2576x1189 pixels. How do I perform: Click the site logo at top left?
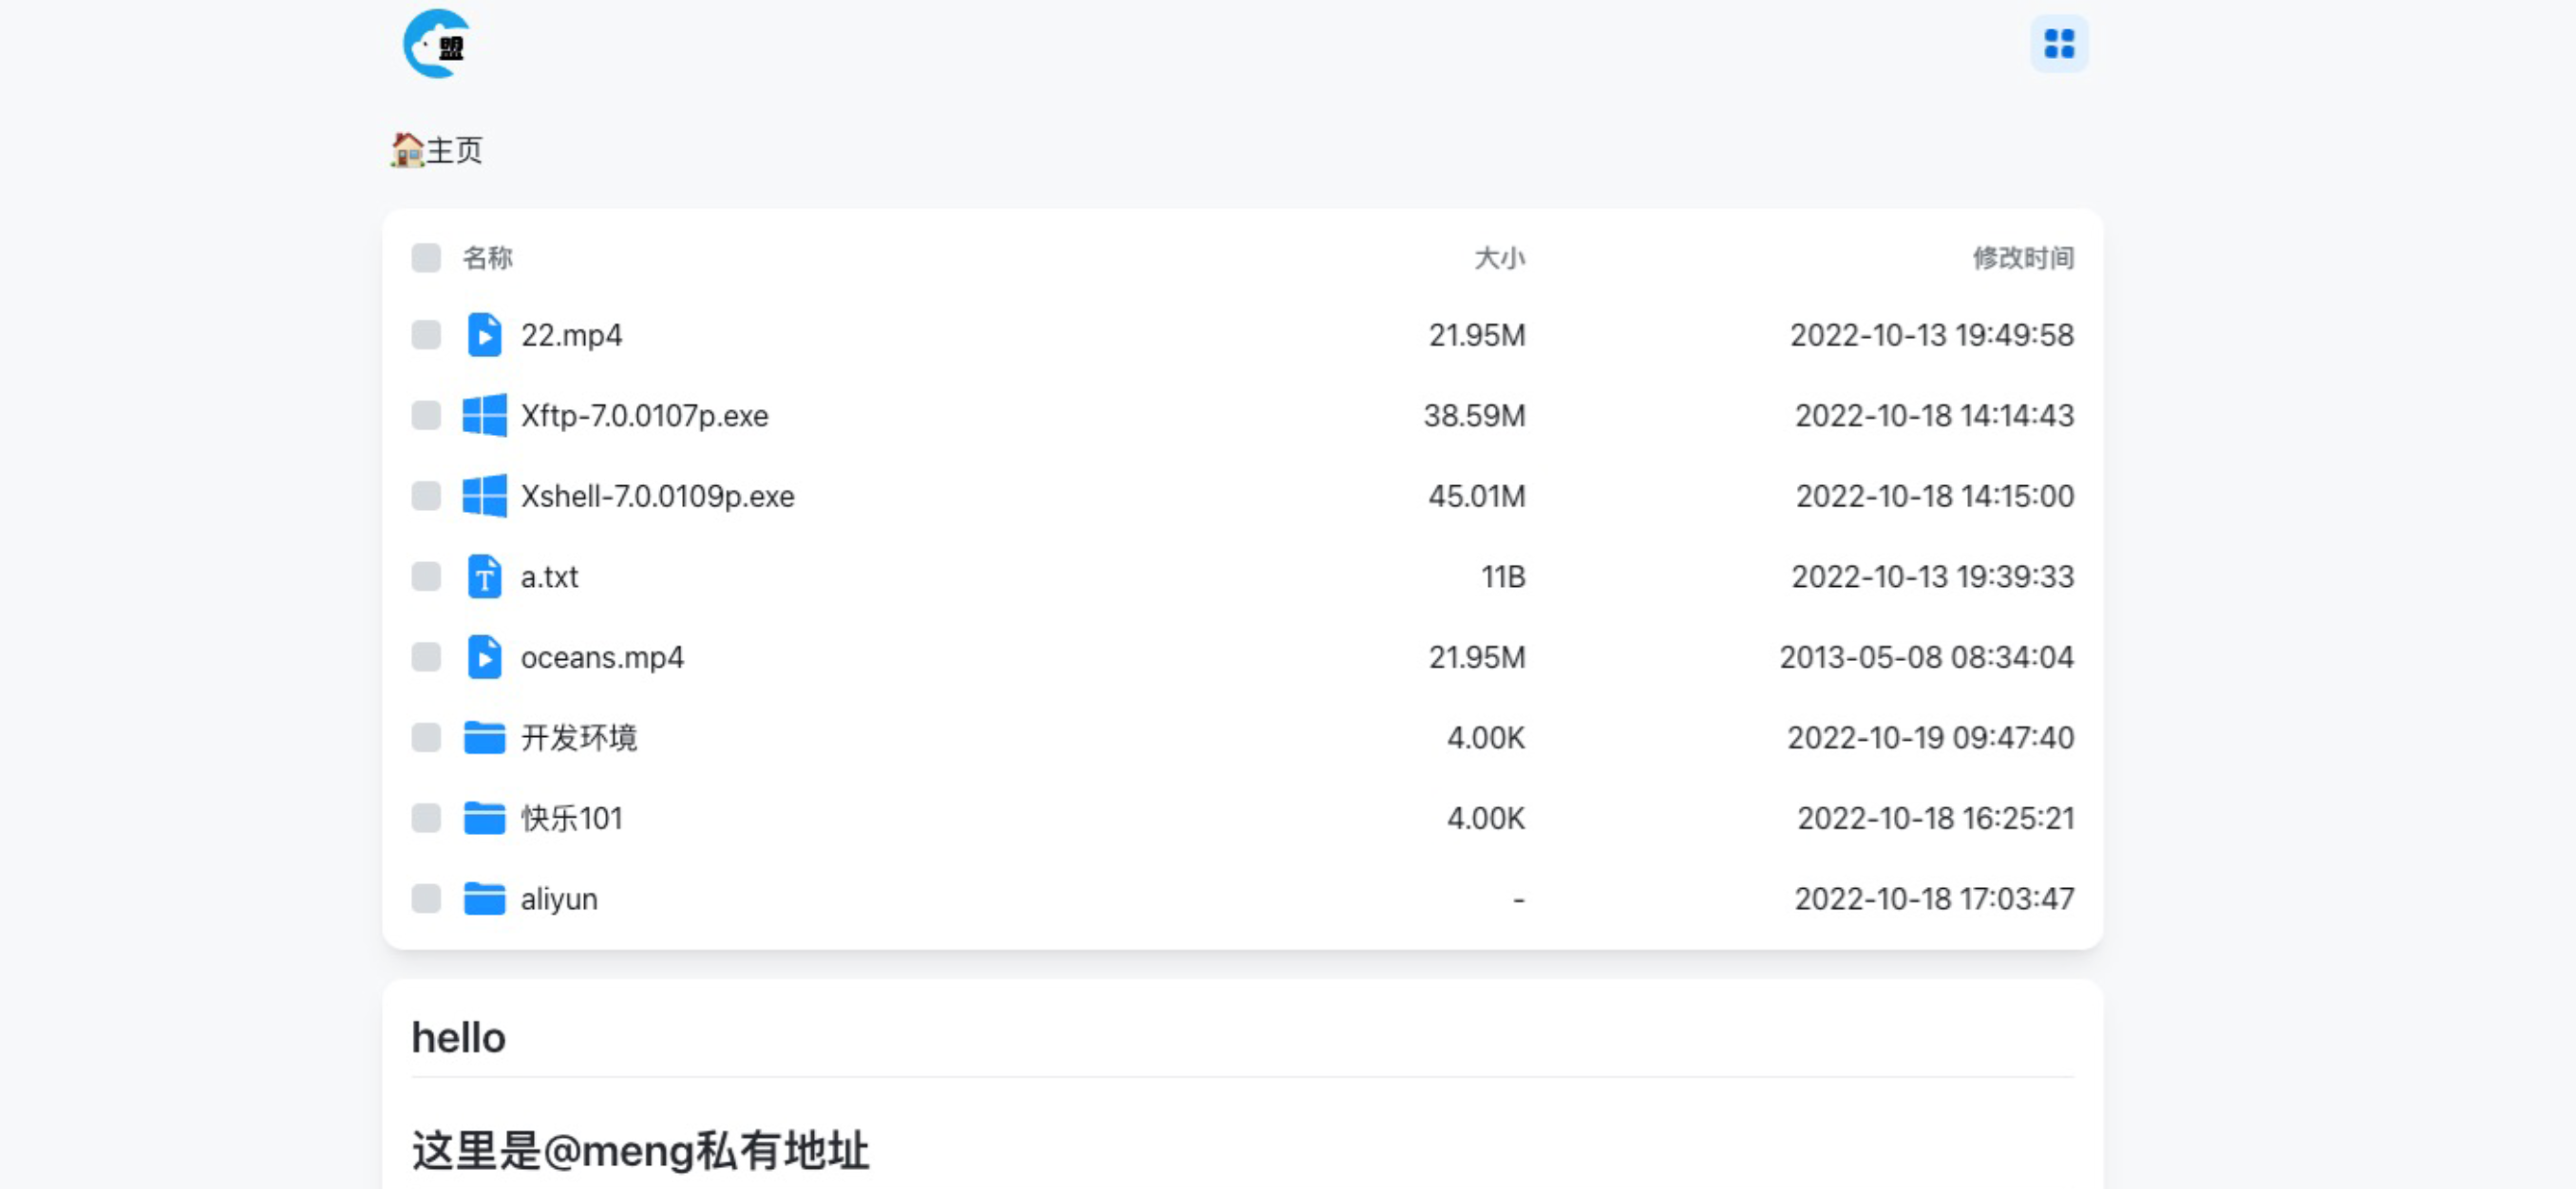(437, 44)
